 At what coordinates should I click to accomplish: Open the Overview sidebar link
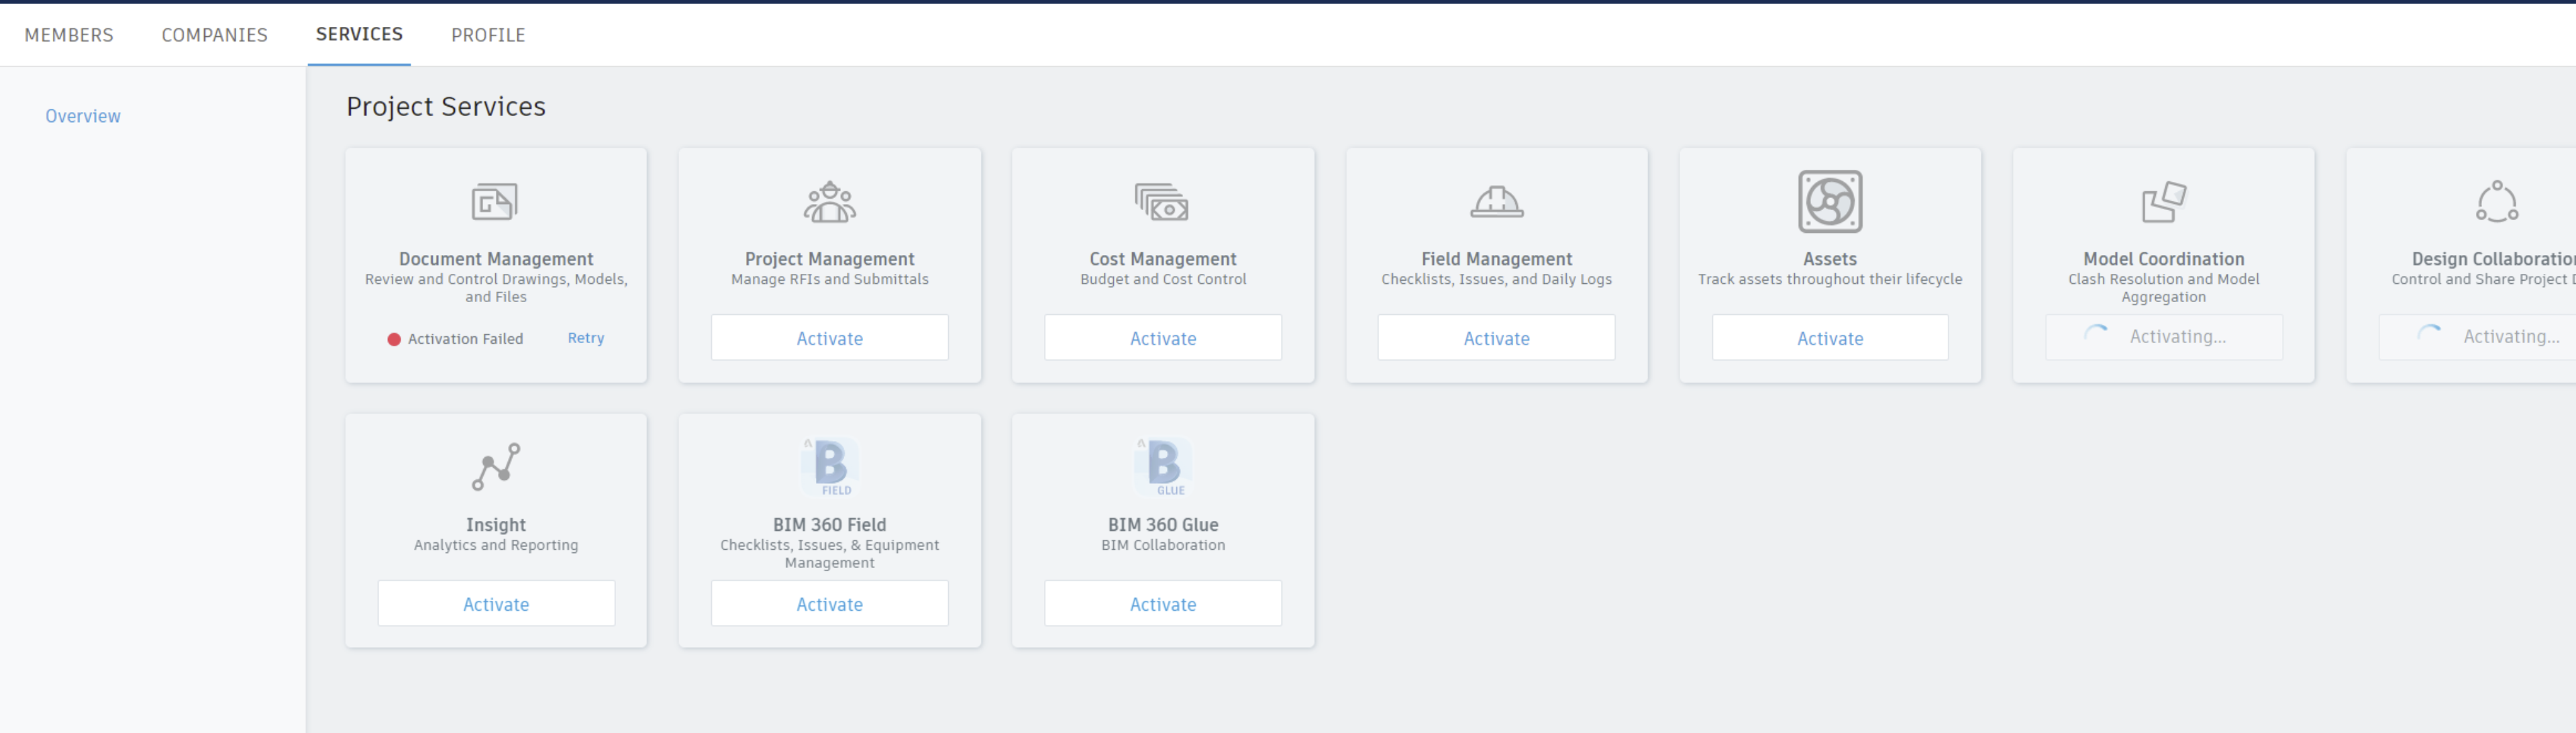(83, 115)
